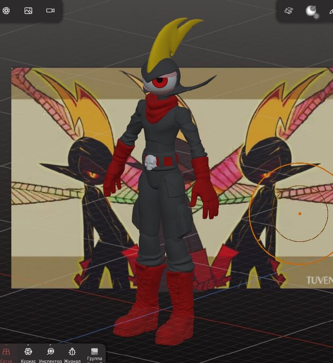Toggle the Каркас wireframe display

28,352
